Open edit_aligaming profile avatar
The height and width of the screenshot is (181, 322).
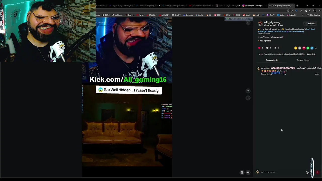point(260,24)
